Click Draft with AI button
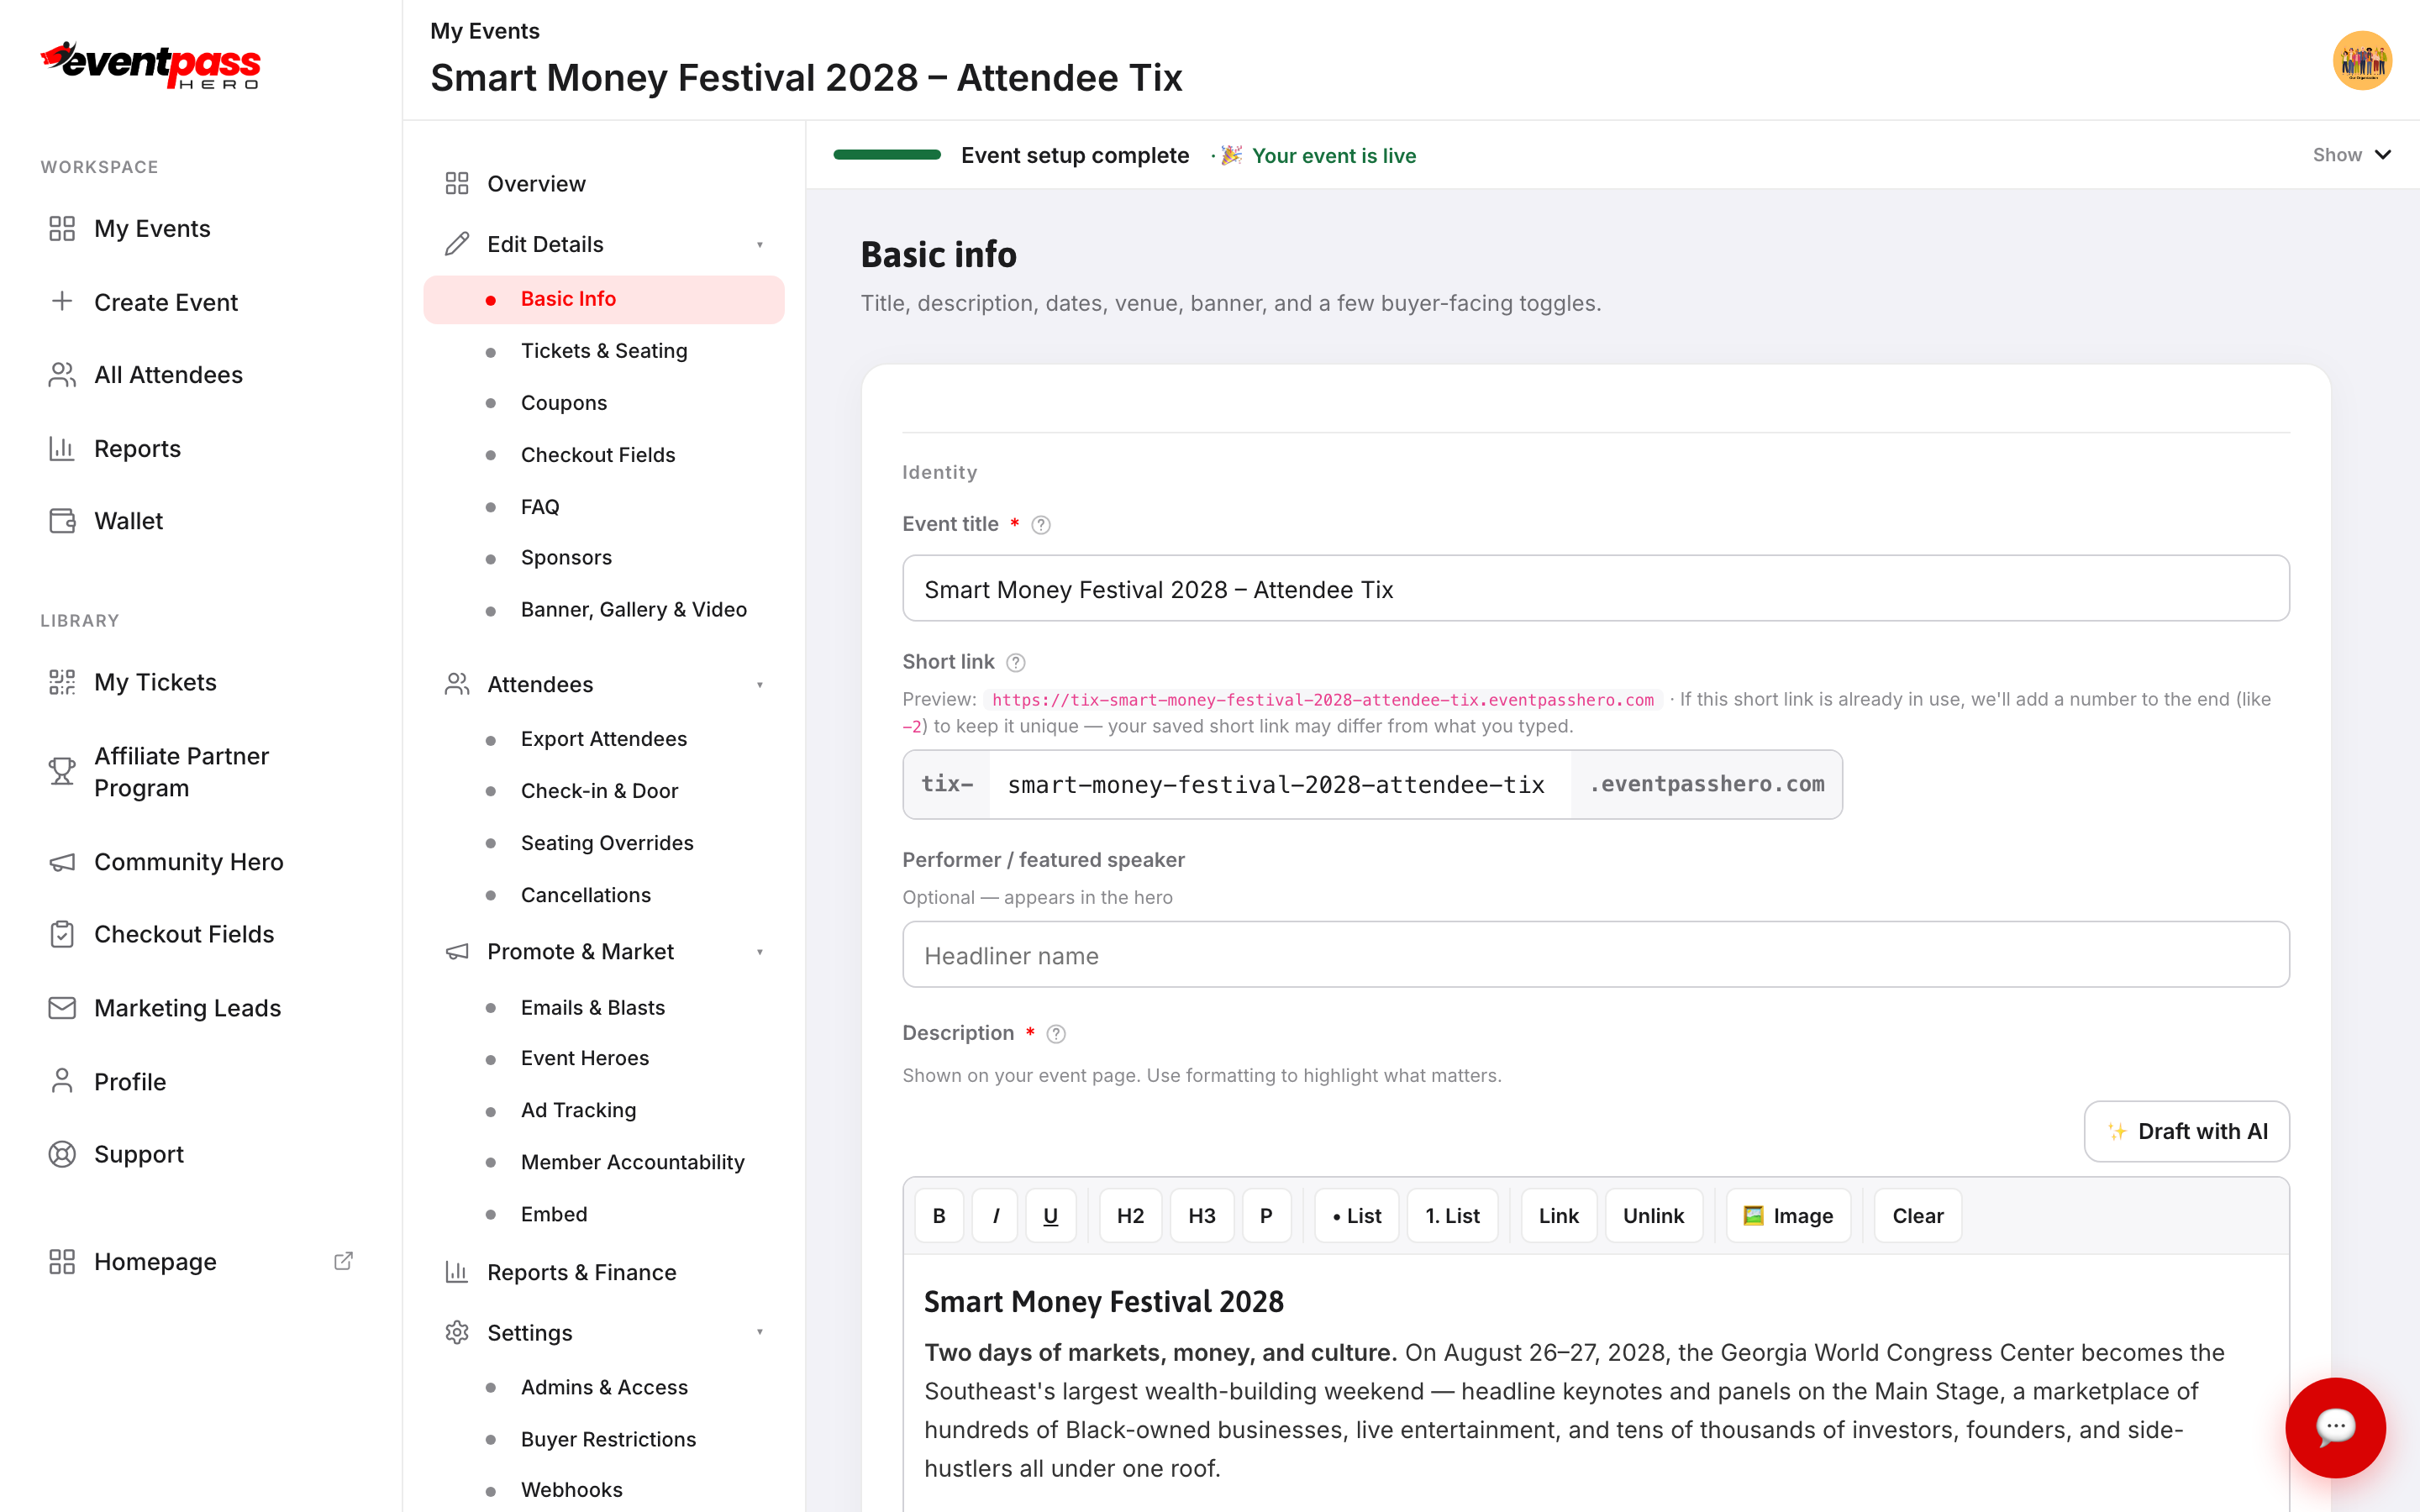The height and width of the screenshot is (1512, 2420). (2186, 1131)
